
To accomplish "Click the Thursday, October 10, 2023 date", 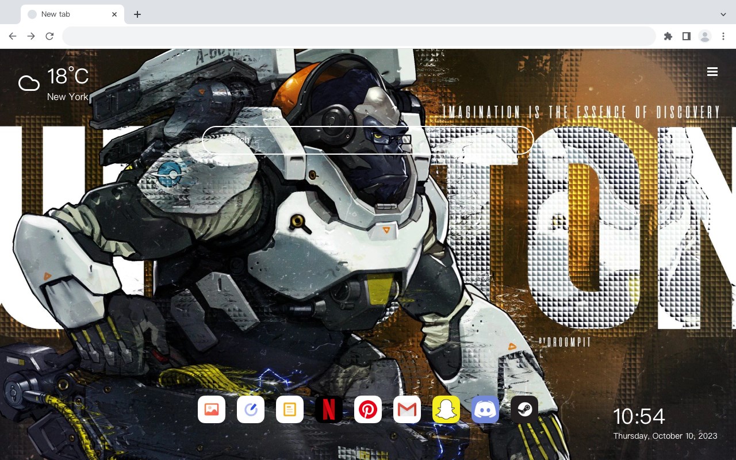I will click(665, 436).
